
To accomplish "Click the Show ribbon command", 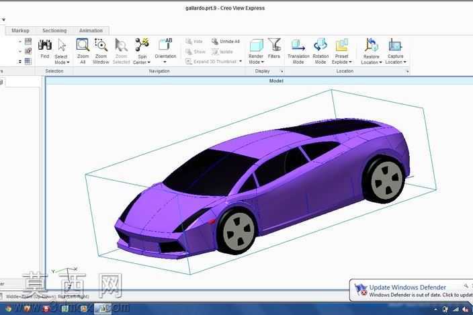I will 195,52.
